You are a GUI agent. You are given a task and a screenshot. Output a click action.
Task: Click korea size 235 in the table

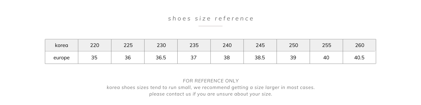pos(194,45)
